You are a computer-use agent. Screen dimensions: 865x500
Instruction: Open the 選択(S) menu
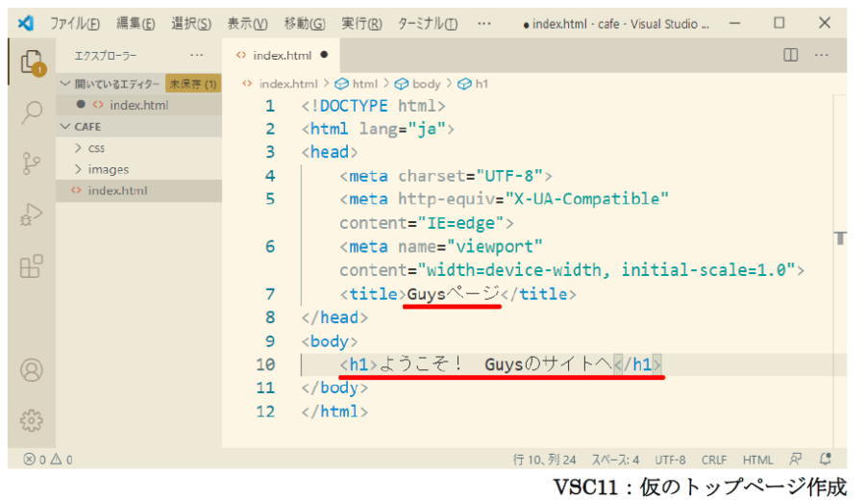(191, 24)
